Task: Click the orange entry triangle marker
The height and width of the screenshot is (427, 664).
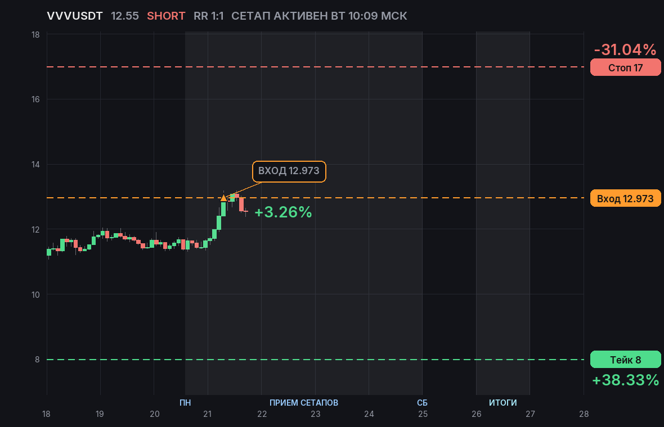Action: [223, 197]
